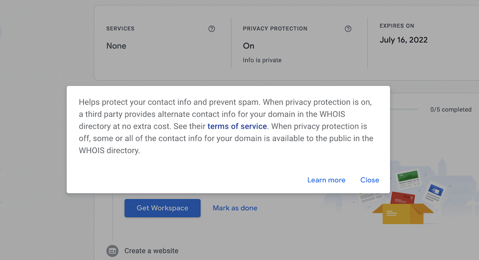The image size is (479, 260).
Task: Click the Privacy Protection help icon
Action: coord(348,29)
